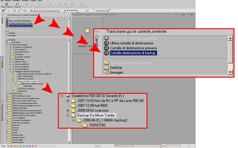Screen dimensions: 238x148
Task: Open the process queue dropdown at bottom
Action: pyautogui.click(x=160, y=146)
